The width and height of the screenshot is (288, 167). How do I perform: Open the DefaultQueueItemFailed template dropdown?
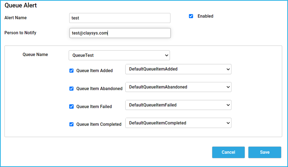tap(178, 105)
